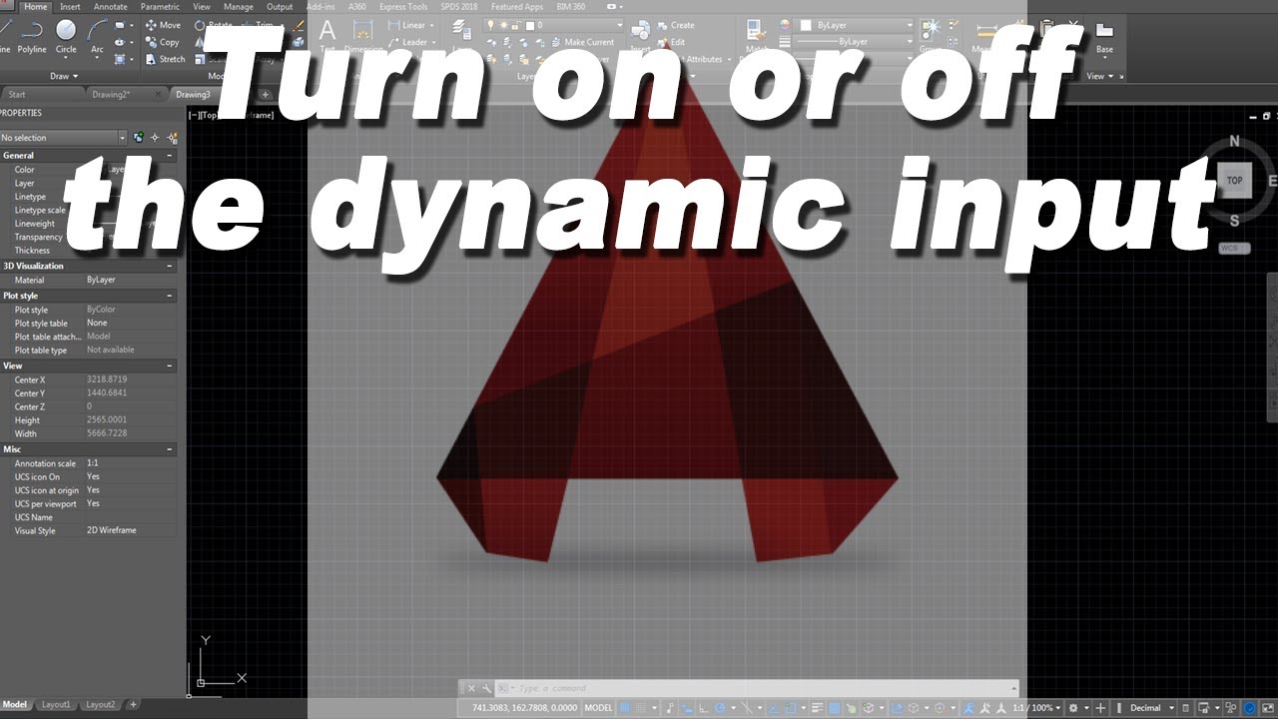Collapse the Plot style section

click(x=169, y=296)
